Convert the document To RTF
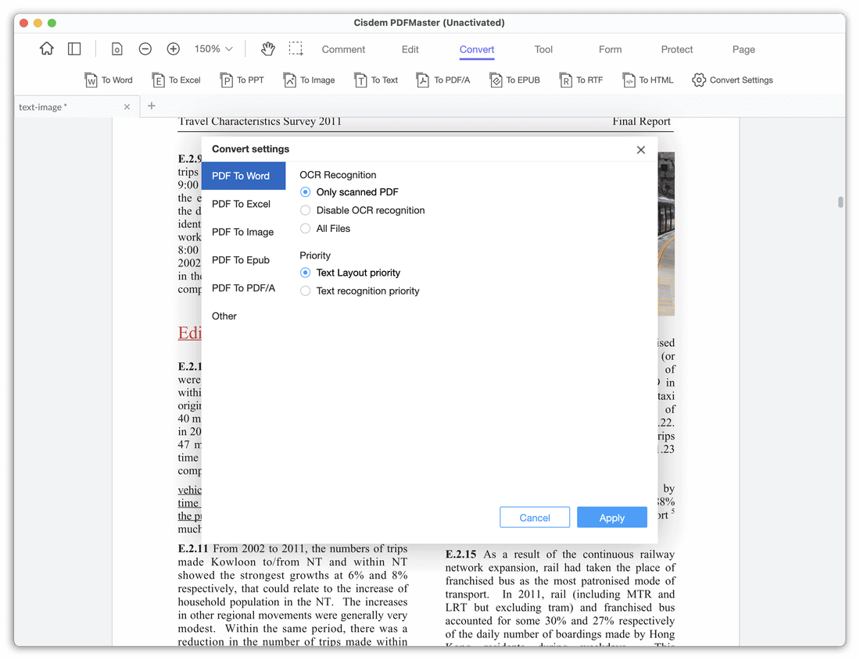Viewport: 860px width, 660px height. (x=581, y=80)
